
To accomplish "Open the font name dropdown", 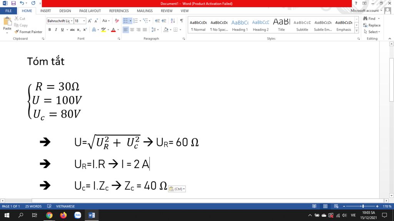I will (x=72, y=21).
